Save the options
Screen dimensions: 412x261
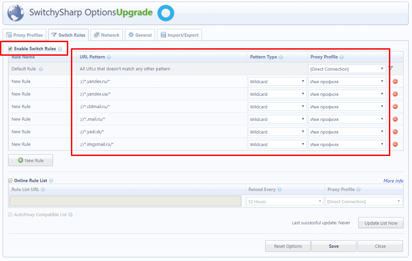(x=334, y=246)
